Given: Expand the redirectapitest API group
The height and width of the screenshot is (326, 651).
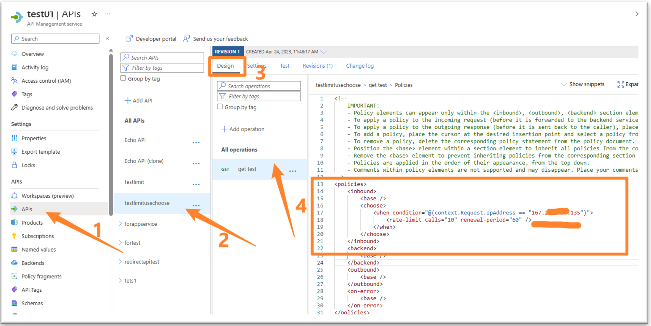Looking at the screenshot, I should click(x=120, y=261).
